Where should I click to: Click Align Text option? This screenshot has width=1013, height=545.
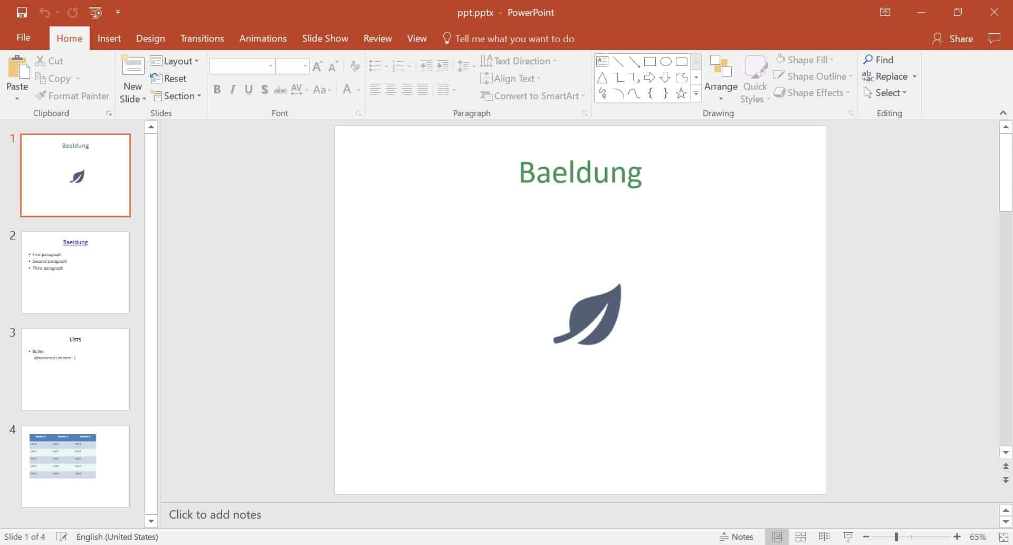[x=511, y=79]
